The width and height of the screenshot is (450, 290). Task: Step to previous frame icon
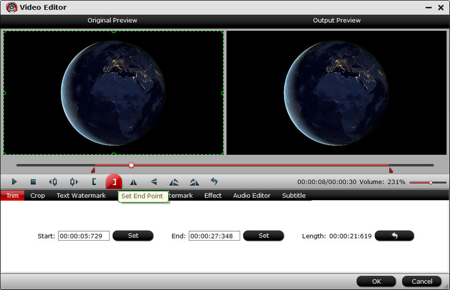tap(53, 182)
